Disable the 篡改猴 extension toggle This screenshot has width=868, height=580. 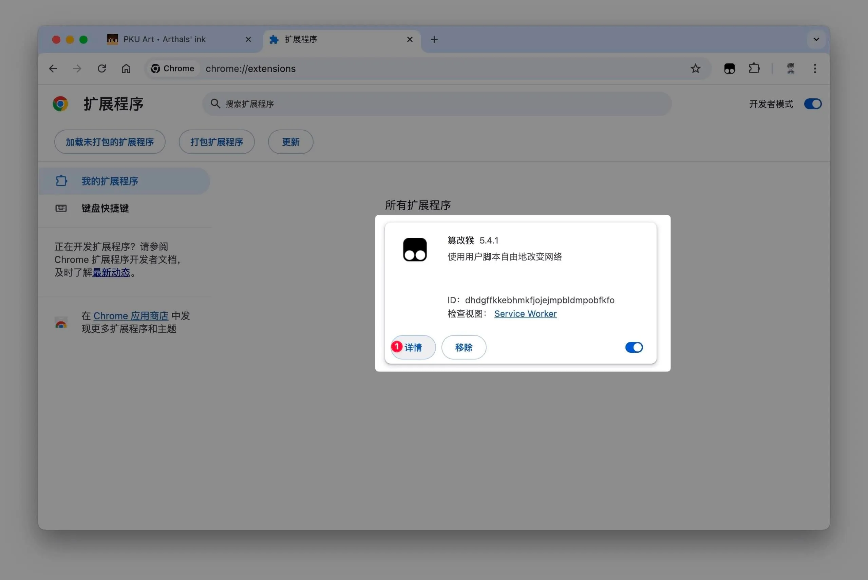[x=634, y=347]
